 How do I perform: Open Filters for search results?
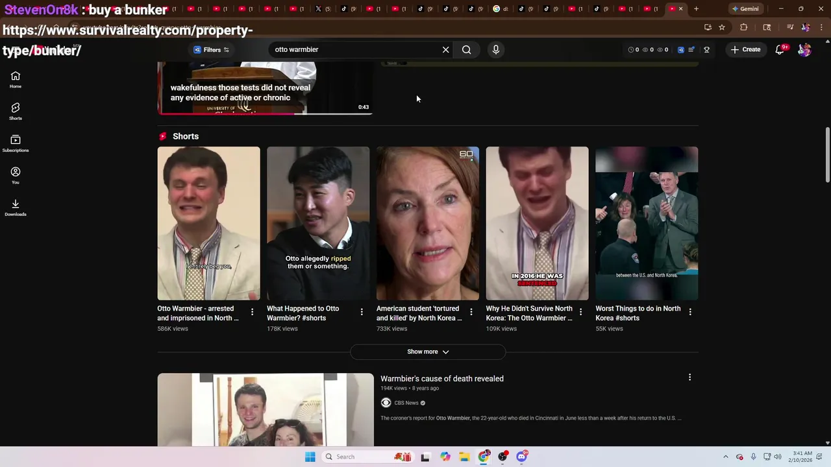[x=212, y=49]
